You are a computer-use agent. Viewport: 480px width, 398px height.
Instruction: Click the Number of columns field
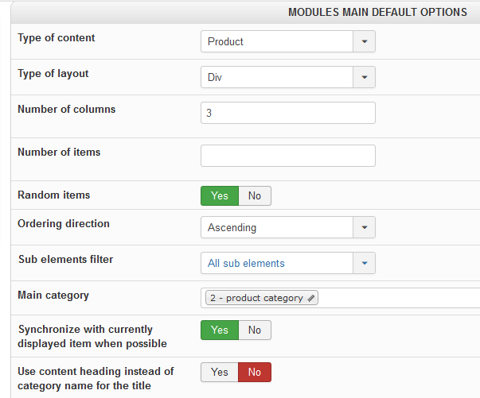click(287, 113)
